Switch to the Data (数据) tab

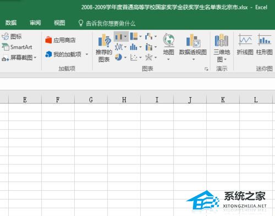[11, 23]
